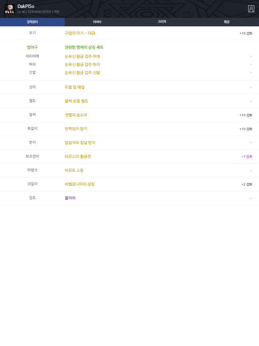Click the 블랙 포멀 벨트 item link
The width and height of the screenshot is (259, 346).
pyautogui.click(x=76, y=101)
